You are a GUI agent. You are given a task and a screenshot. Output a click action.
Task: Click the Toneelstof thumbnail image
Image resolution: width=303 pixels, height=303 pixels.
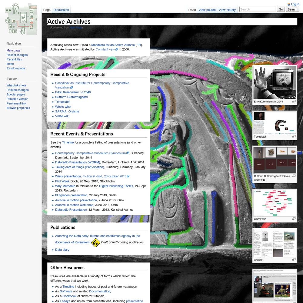275,123
